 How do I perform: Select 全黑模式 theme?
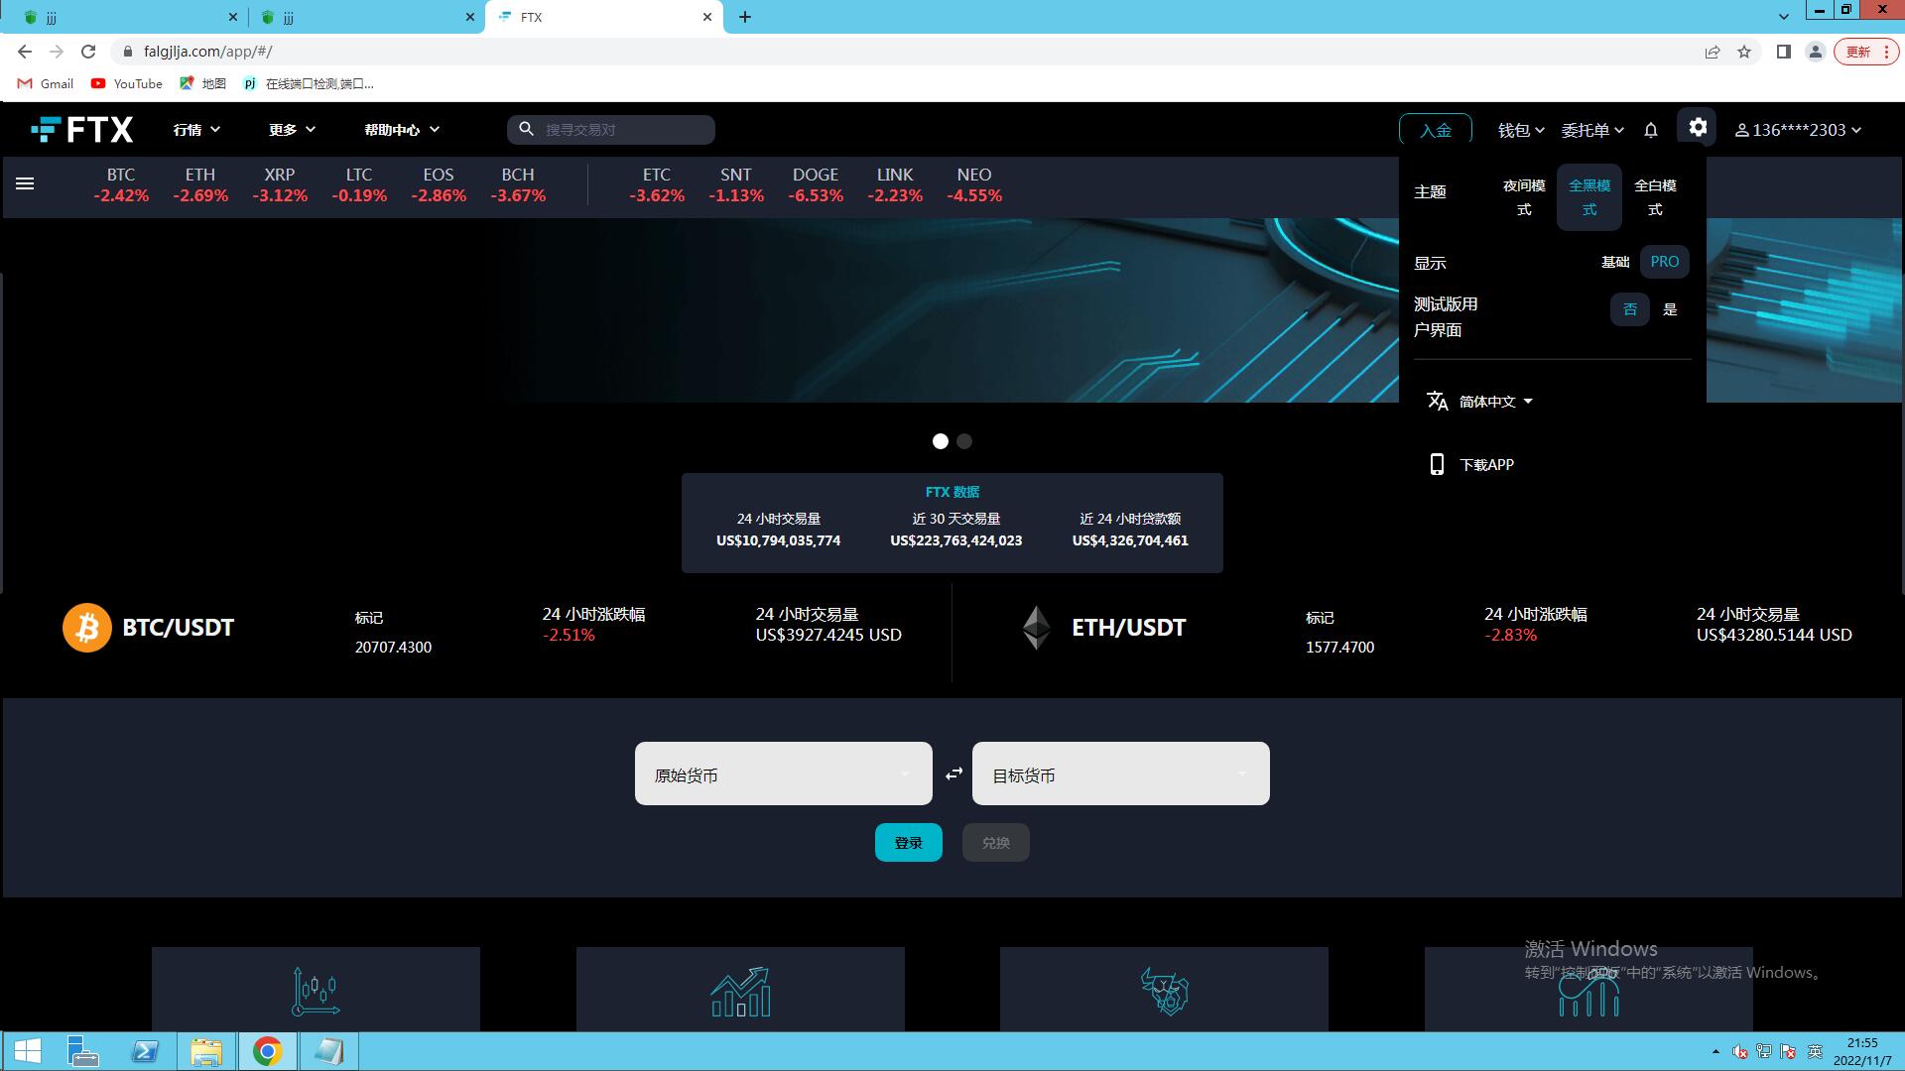tap(1589, 197)
